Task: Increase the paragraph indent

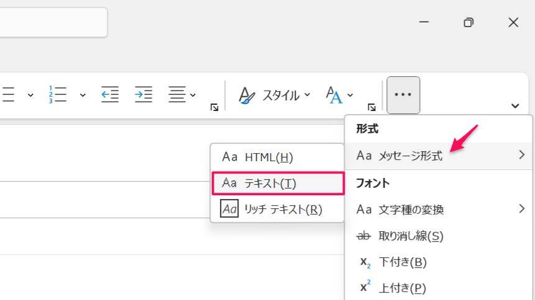Action: pyautogui.click(x=144, y=94)
